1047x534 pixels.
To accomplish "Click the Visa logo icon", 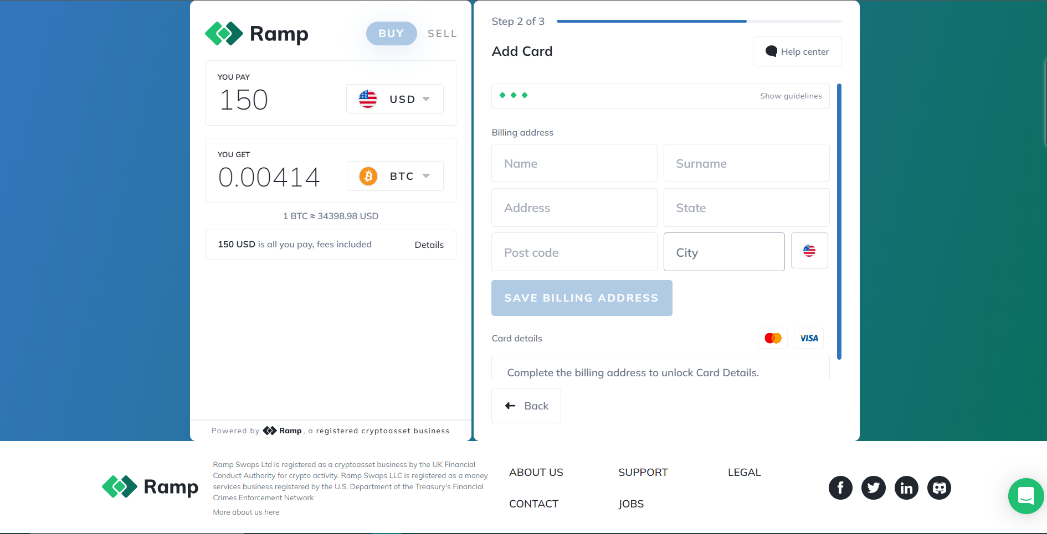I will click(x=809, y=338).
